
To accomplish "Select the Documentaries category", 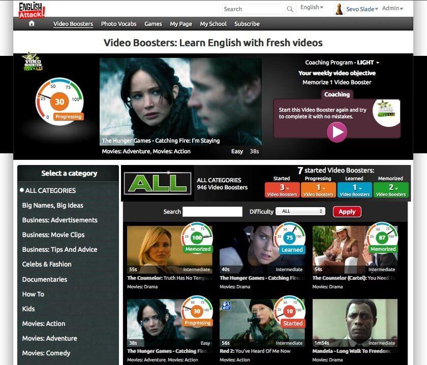I will tap(45, 279).
